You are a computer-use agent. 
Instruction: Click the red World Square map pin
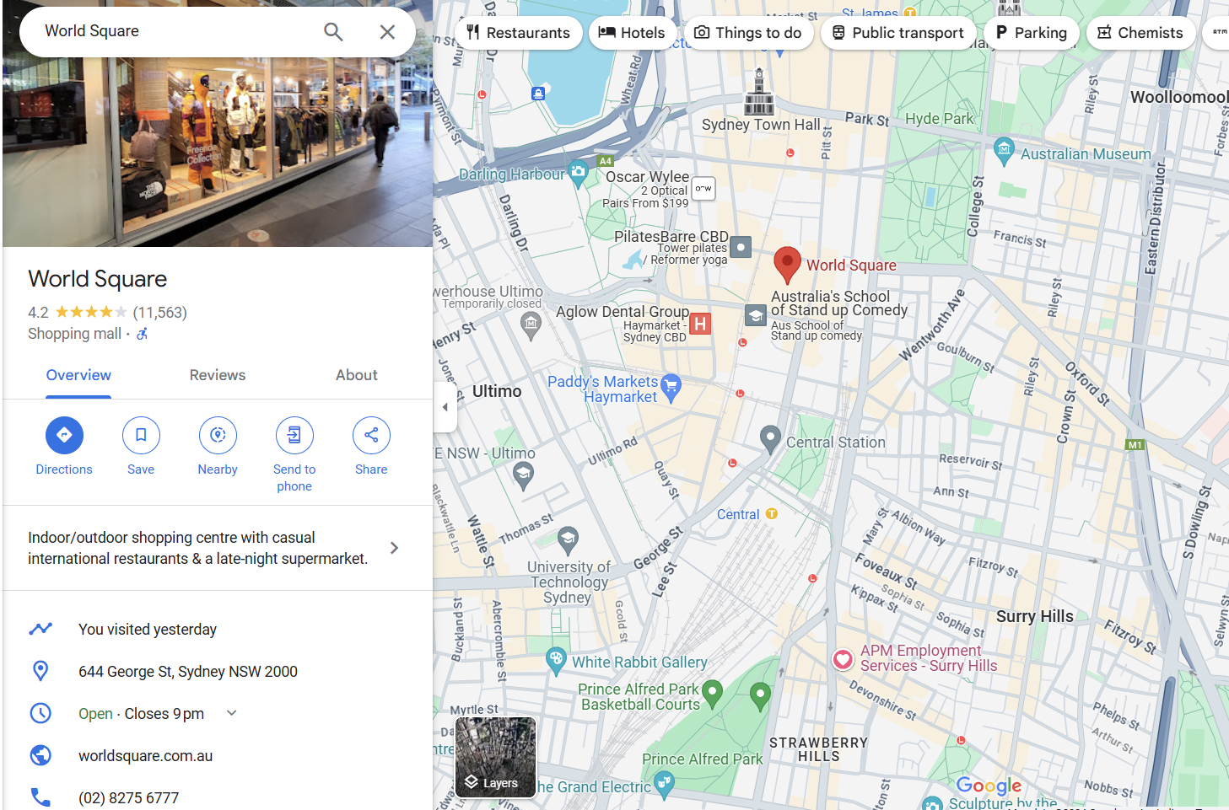pyautogui.click(x=787, y=265)
